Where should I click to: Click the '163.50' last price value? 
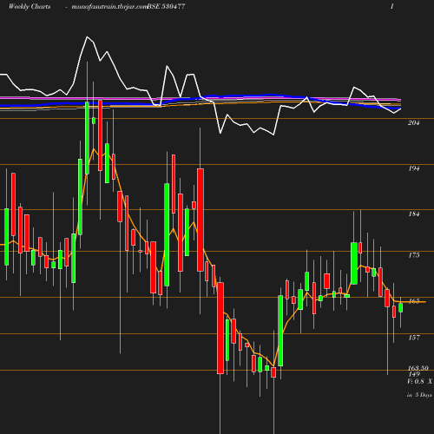(418, 368)
